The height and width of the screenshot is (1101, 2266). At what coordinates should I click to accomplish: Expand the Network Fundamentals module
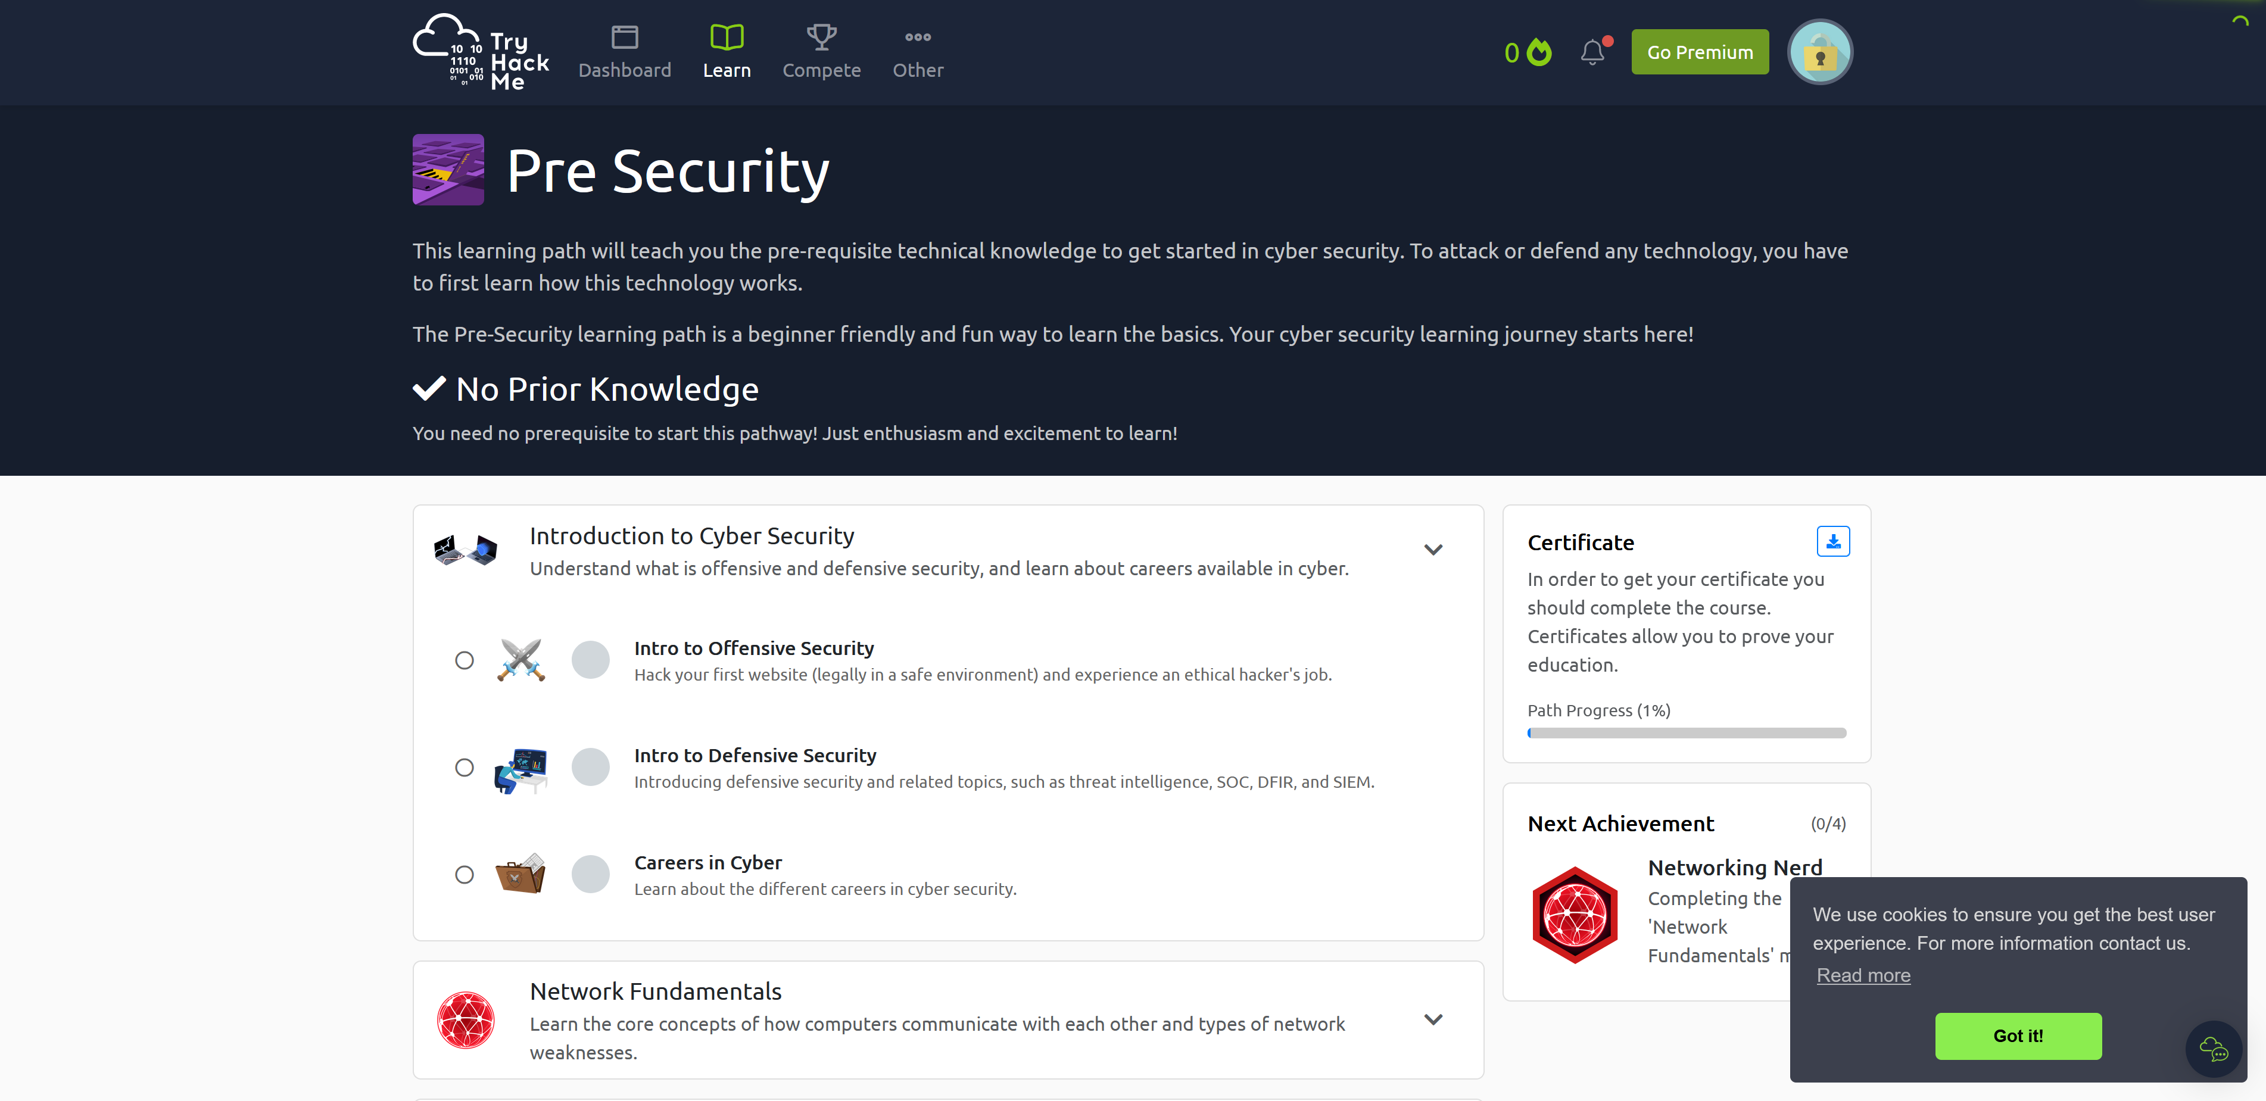click(1433, 1019)
